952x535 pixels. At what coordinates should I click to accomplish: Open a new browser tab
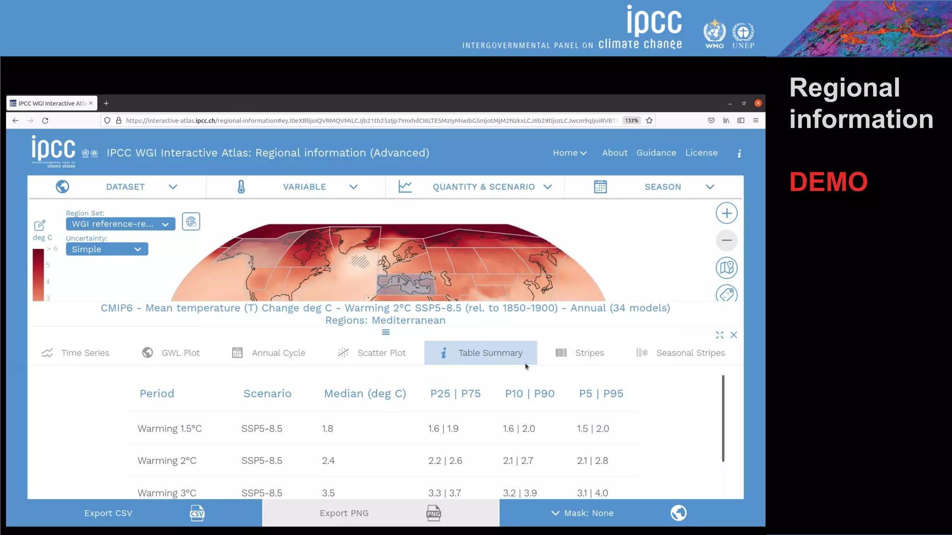106,103
